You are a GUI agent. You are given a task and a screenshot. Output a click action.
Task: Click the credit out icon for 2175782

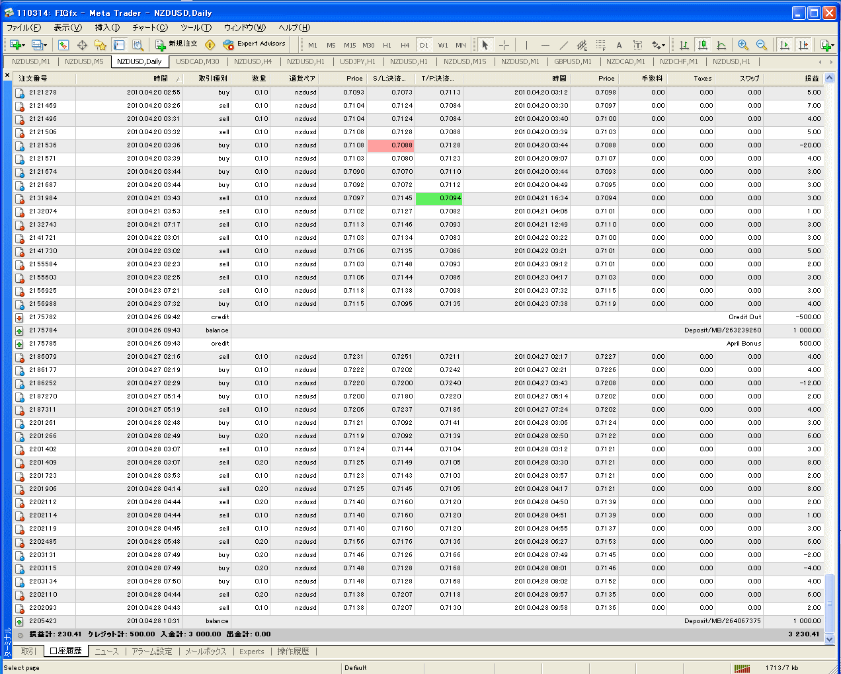pos(20,317)
